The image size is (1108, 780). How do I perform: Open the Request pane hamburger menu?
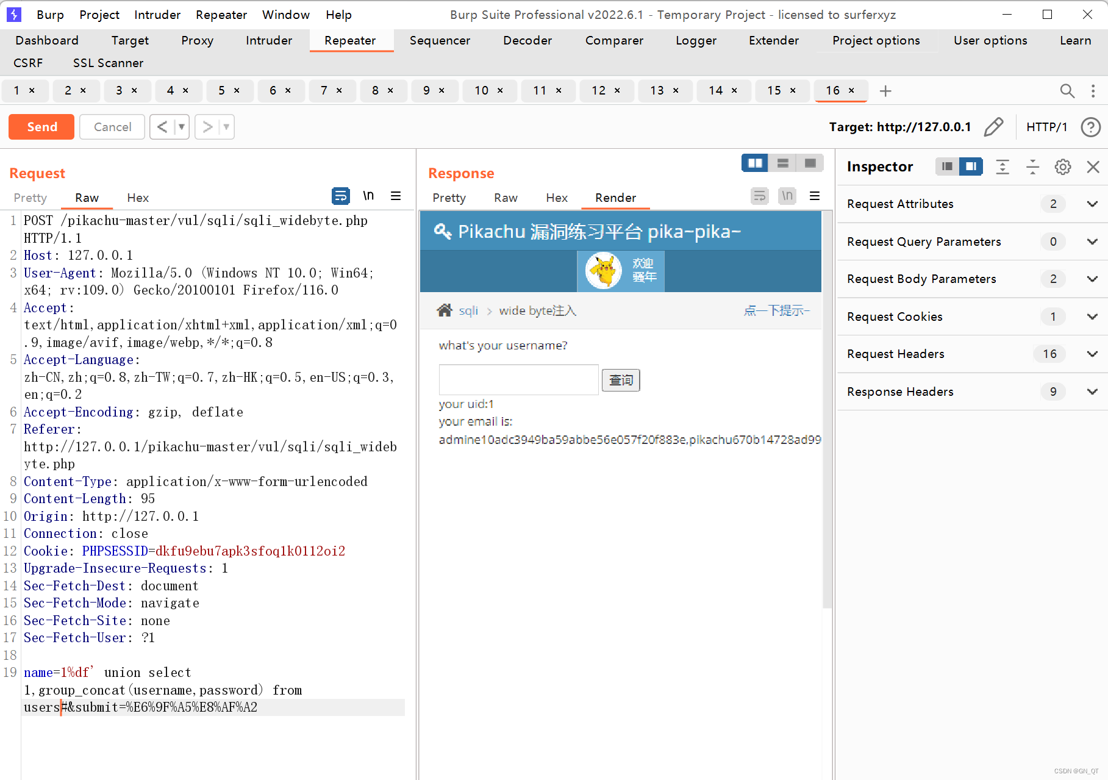tap(396, 196)
